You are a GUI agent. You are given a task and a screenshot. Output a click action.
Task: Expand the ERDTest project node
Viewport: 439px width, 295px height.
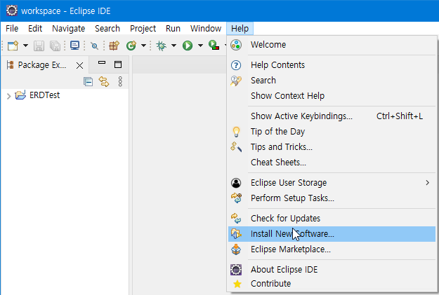(8, 96)
